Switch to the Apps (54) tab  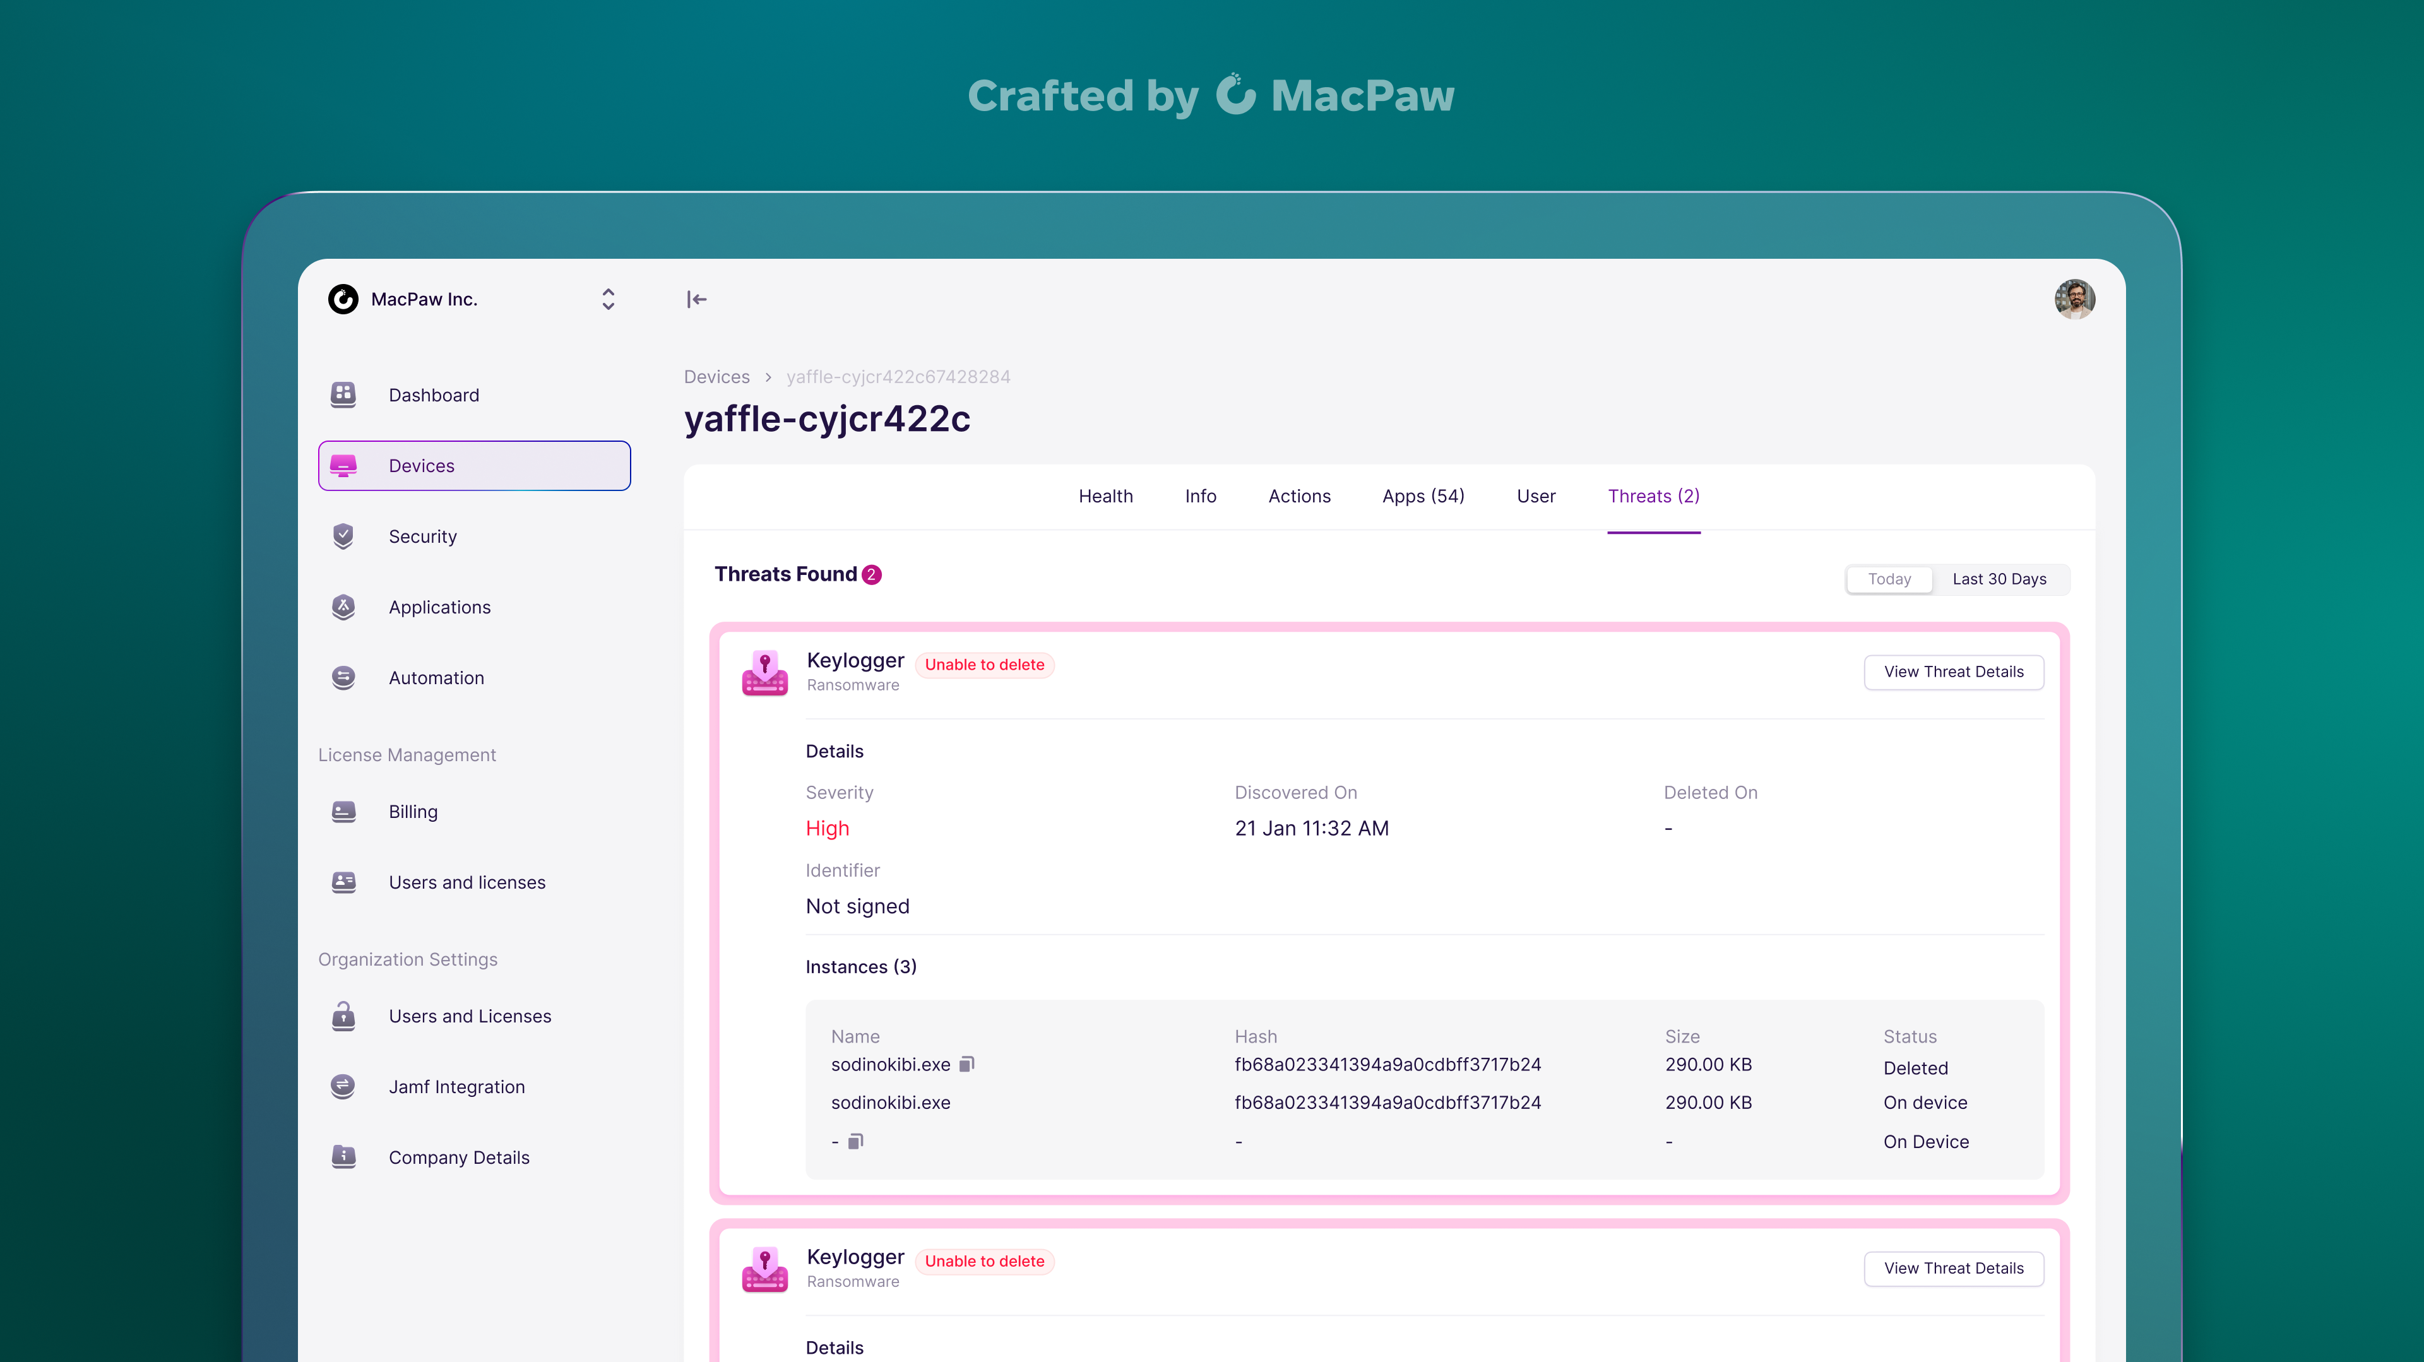click(1423, 495)
